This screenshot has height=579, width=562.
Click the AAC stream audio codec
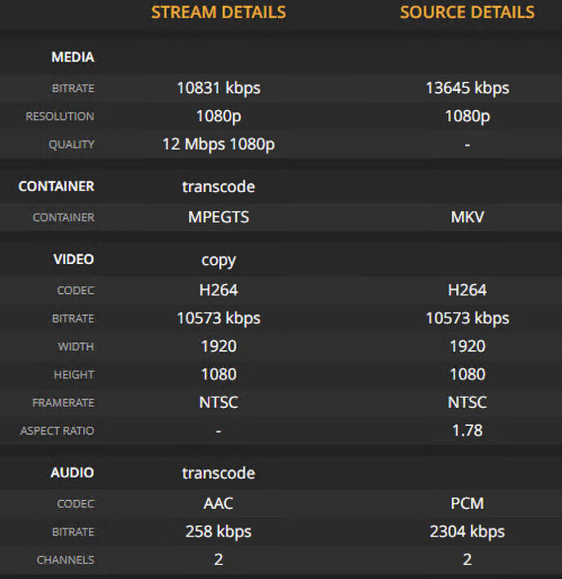click(x=218, y=504)
